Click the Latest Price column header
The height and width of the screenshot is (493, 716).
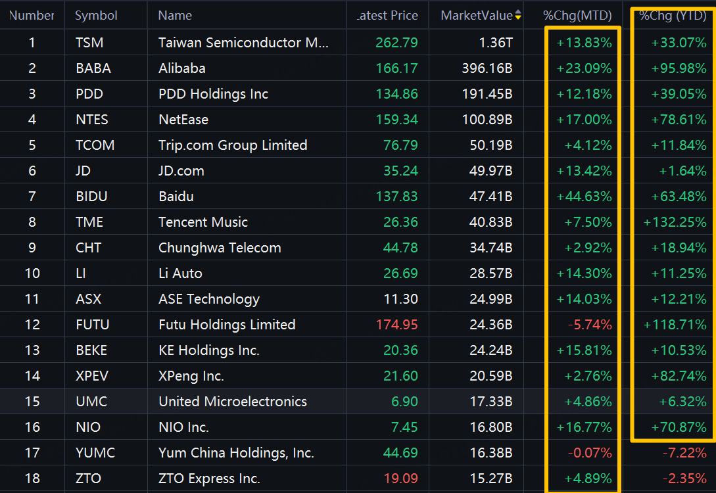pyautogui.click(x=388, y=16)
